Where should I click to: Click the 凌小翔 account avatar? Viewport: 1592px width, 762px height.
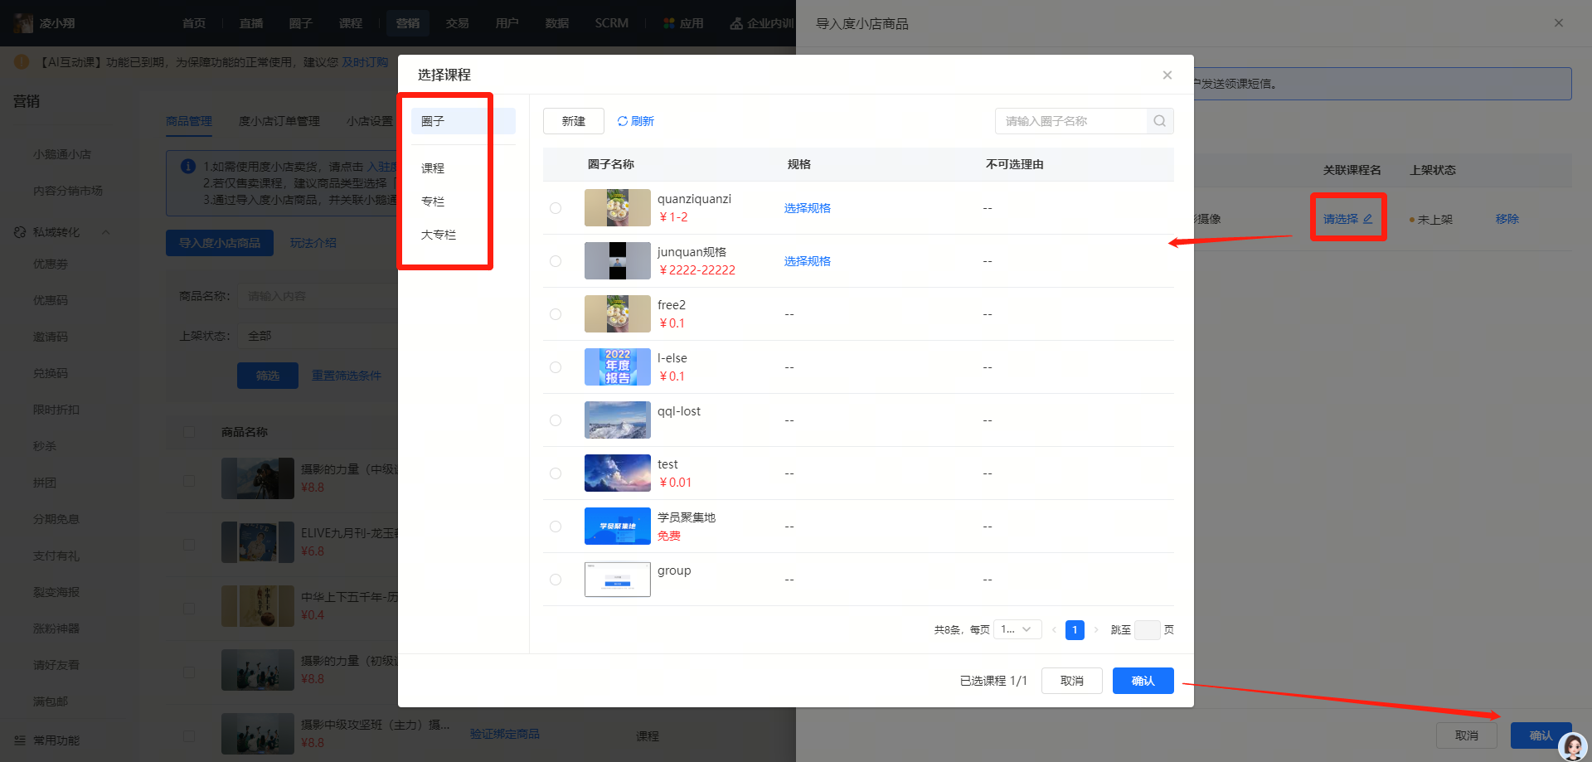click(x=23, y=23)
